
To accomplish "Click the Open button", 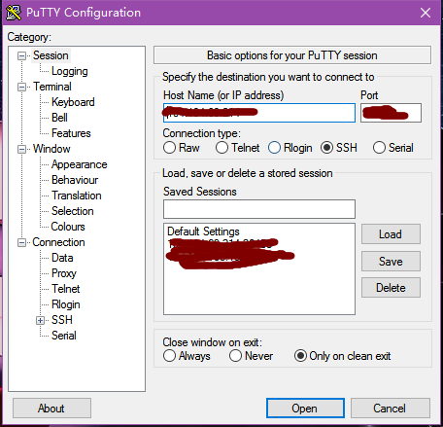I will [305, 409].
